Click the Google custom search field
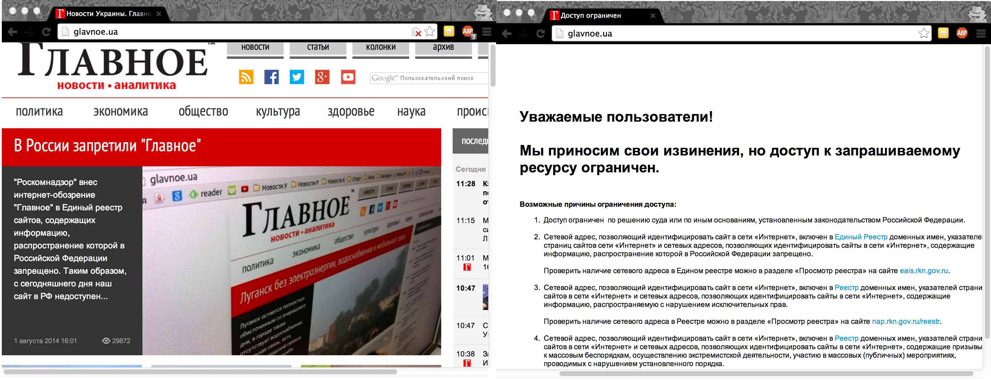The height and width of the screenshot is (380, 991). [x=429, y=78]
